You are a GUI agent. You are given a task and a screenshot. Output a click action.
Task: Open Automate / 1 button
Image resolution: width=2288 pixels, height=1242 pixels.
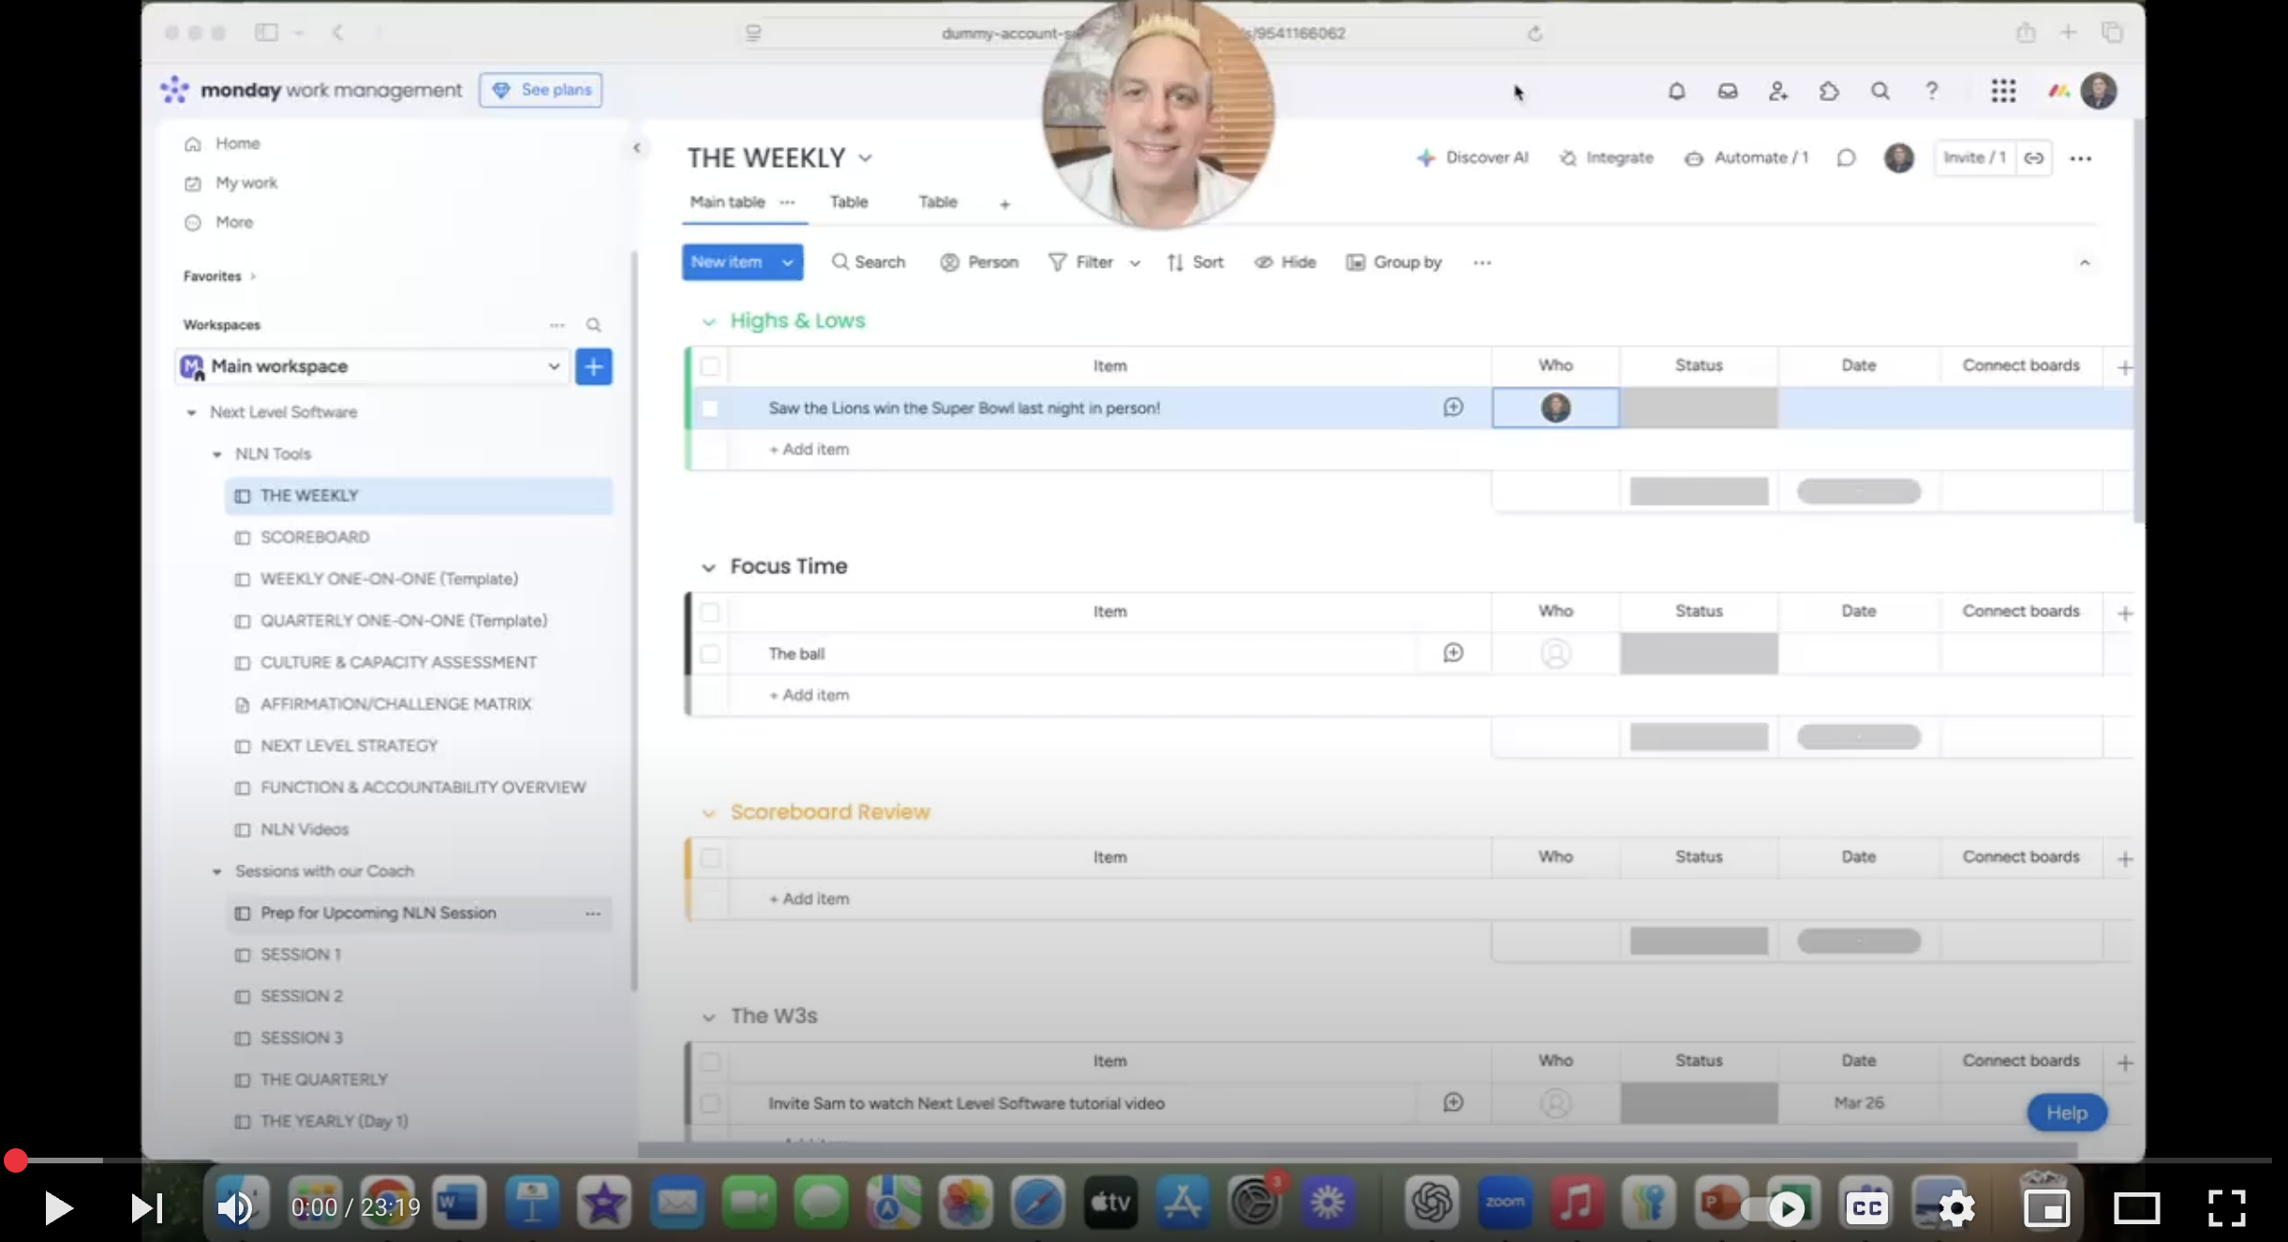(x=1746, y=157)
